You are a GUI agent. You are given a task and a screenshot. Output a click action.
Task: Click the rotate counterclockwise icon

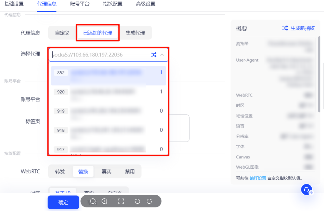coord(137,201)
